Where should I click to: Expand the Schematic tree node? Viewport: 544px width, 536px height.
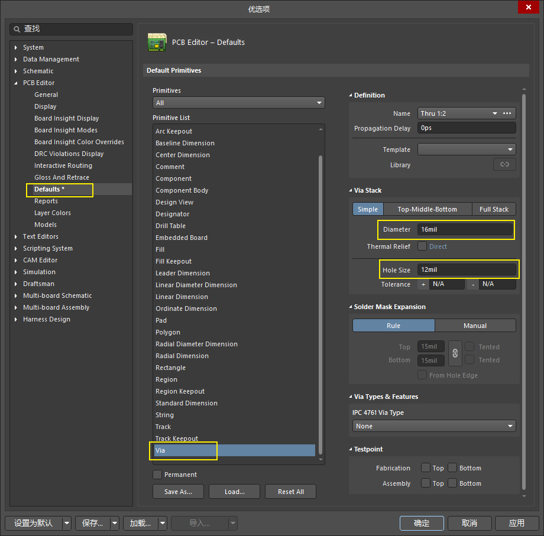click(x=16, y=71)
